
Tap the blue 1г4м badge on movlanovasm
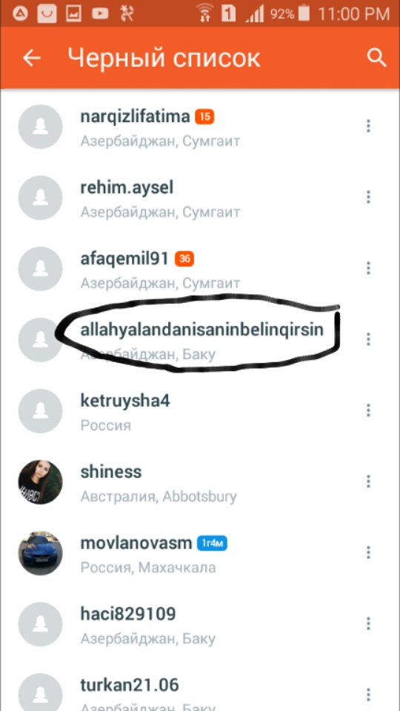[x=212, y=543]
